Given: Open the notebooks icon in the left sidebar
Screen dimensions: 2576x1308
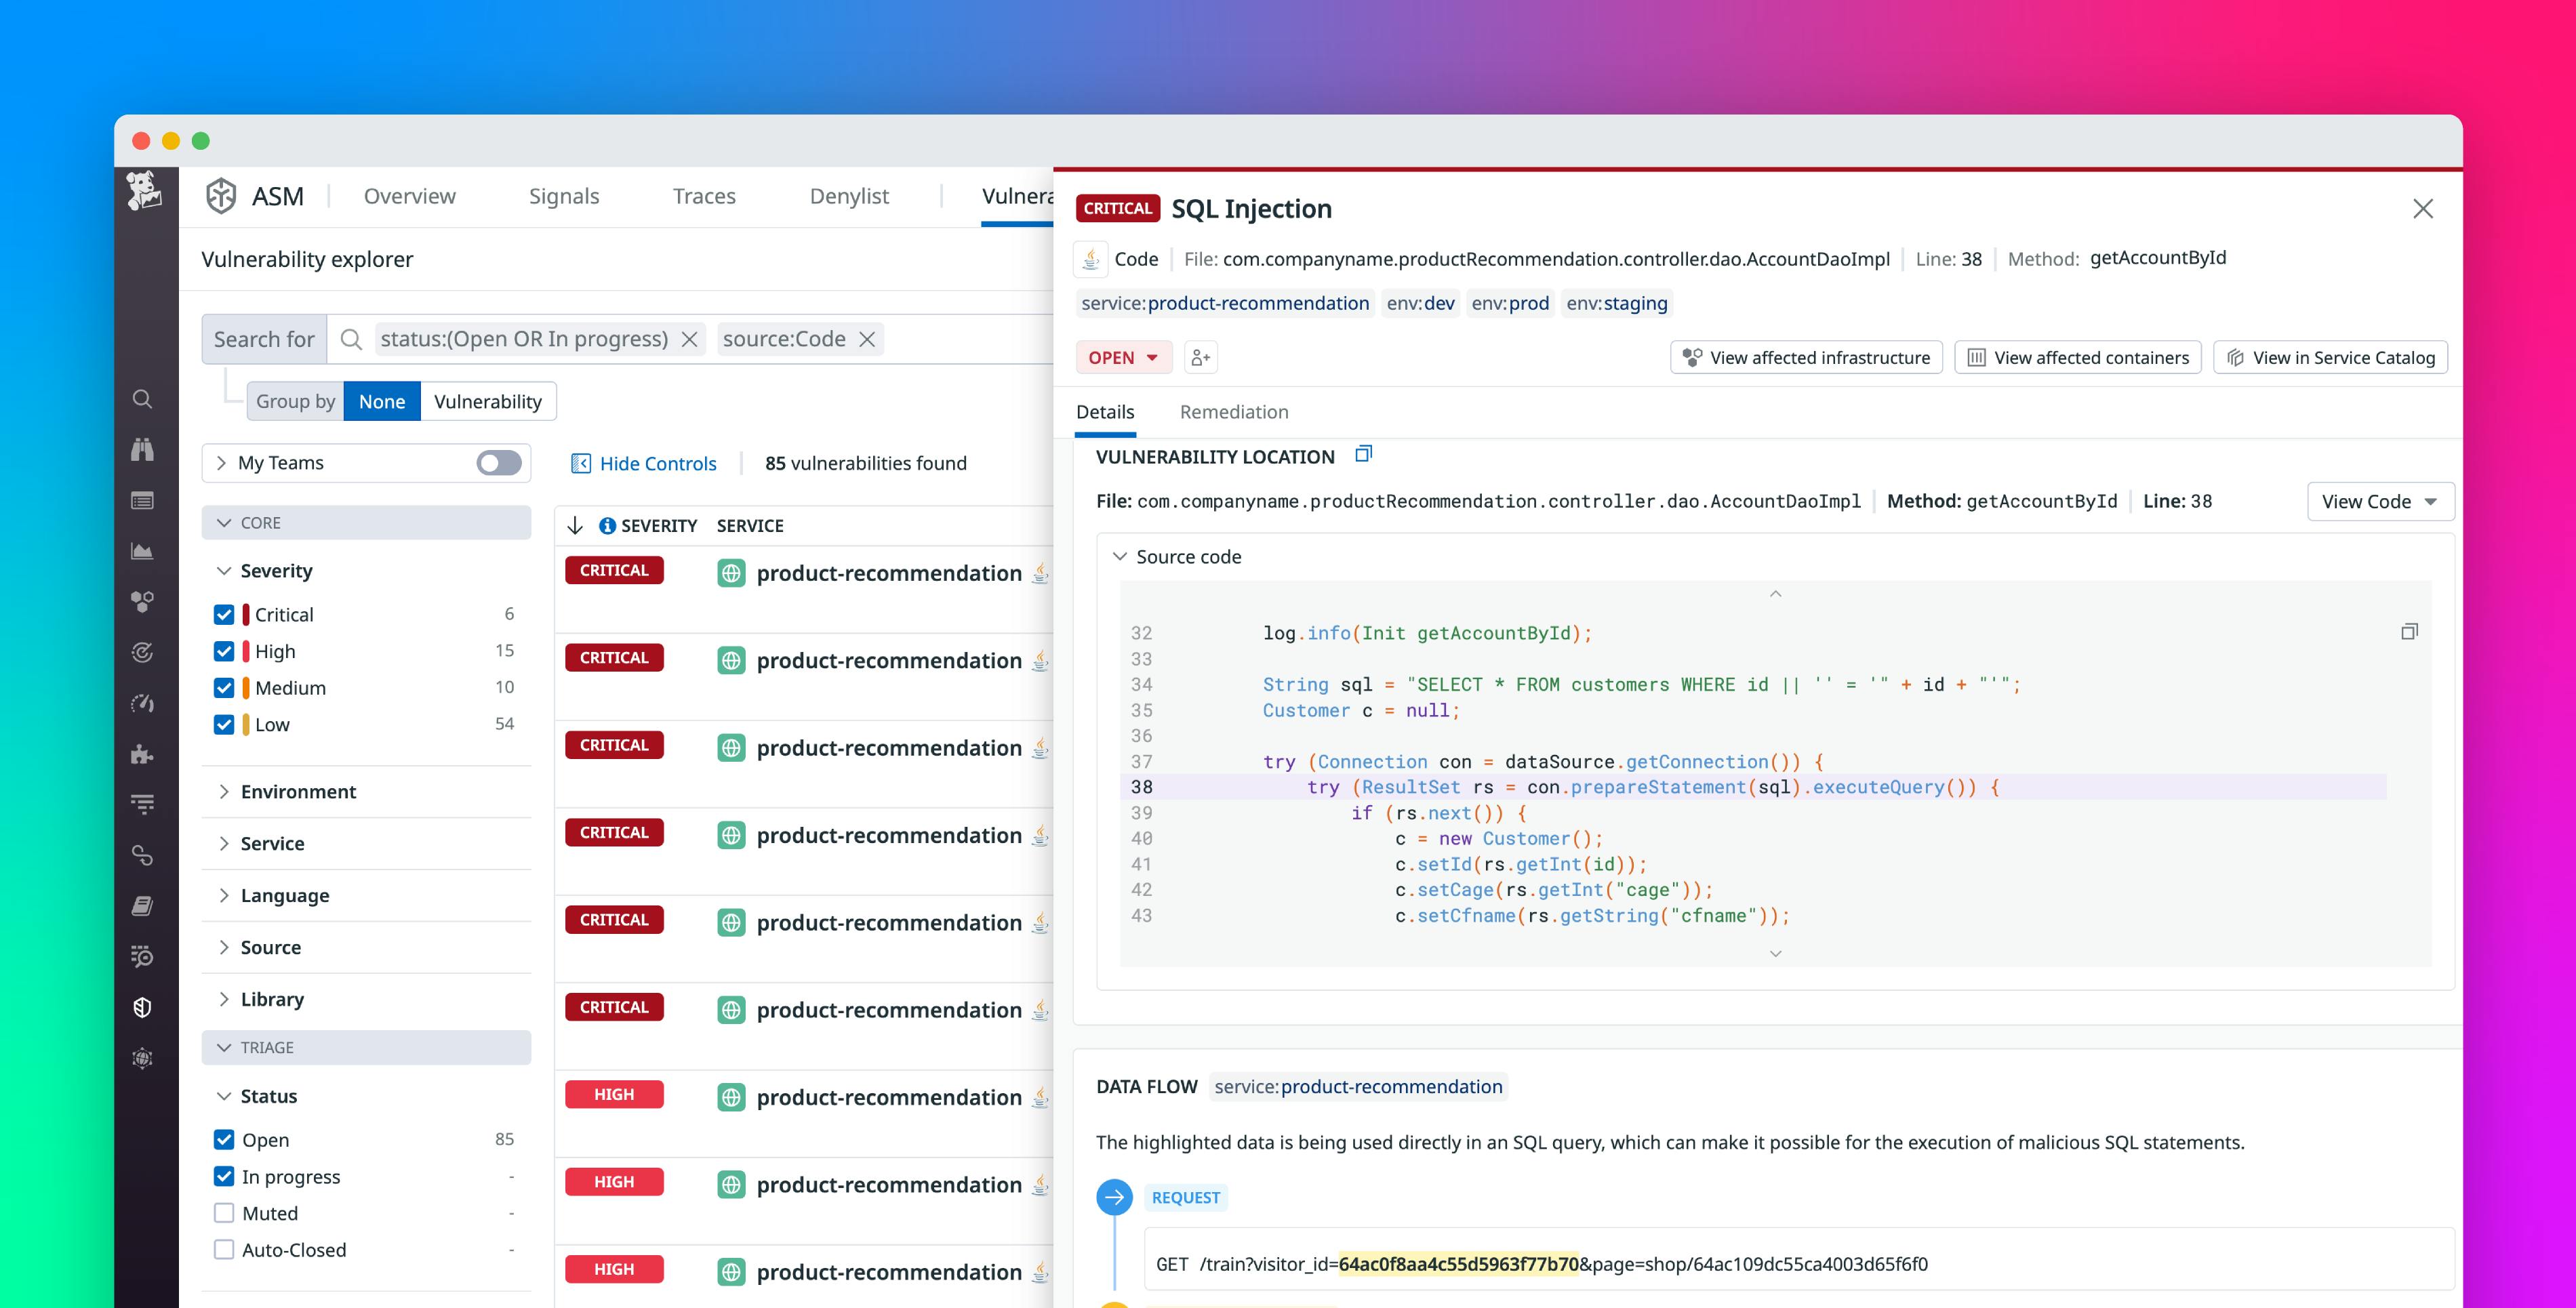Looking at the screenshot, I should coord(143,906).
